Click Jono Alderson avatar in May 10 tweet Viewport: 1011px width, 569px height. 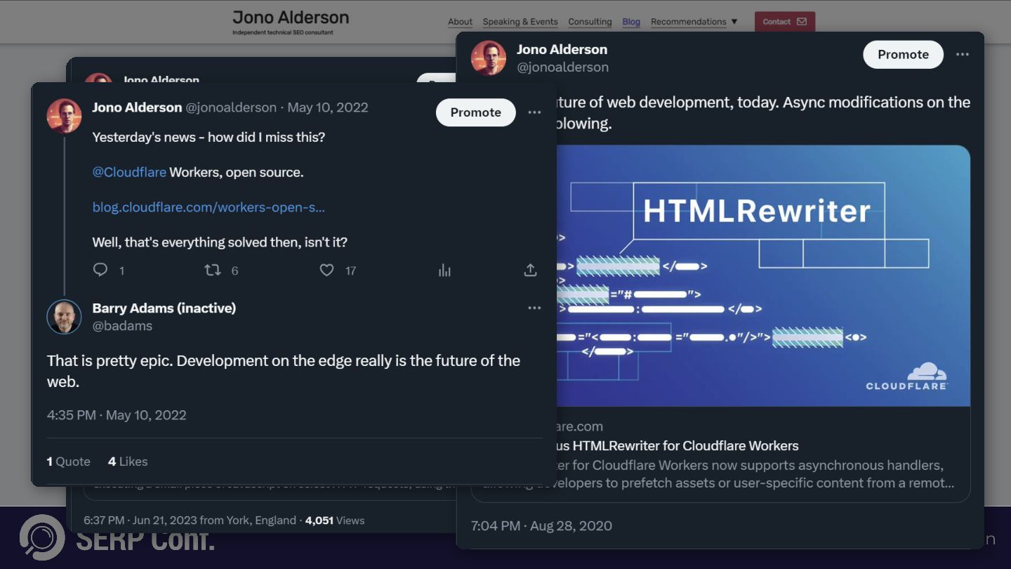coord(64,116)
